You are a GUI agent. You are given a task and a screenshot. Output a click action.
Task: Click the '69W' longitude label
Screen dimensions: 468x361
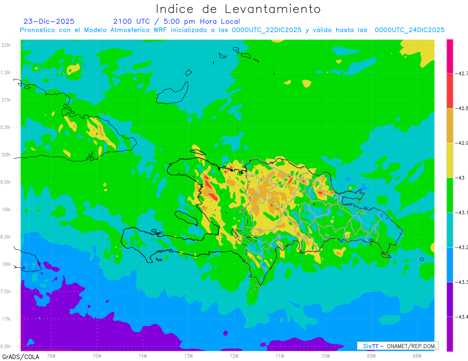371,356
